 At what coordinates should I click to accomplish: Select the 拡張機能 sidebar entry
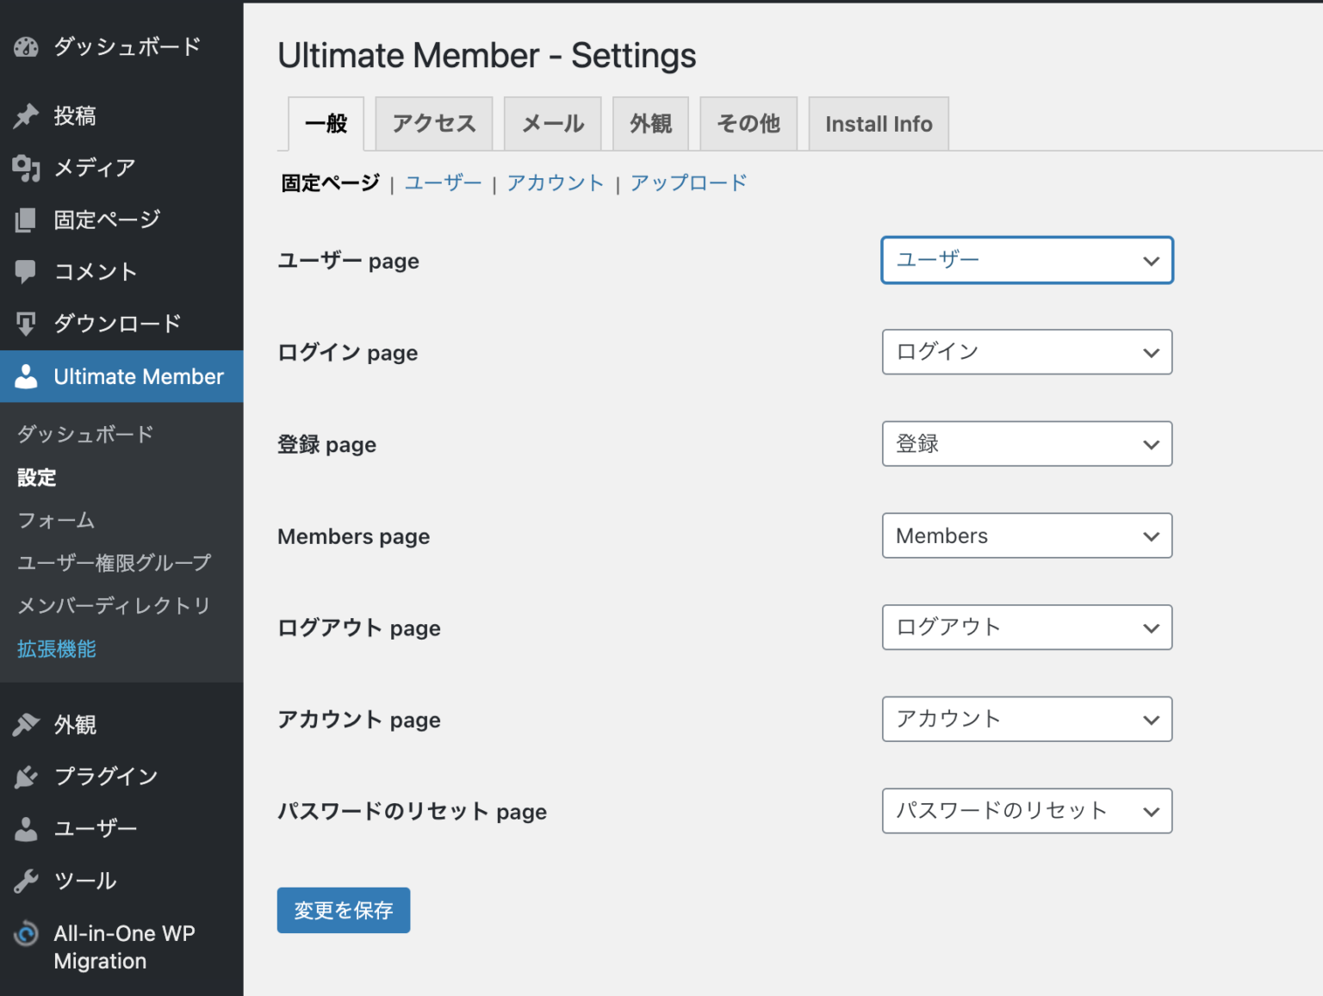[55, 648]
